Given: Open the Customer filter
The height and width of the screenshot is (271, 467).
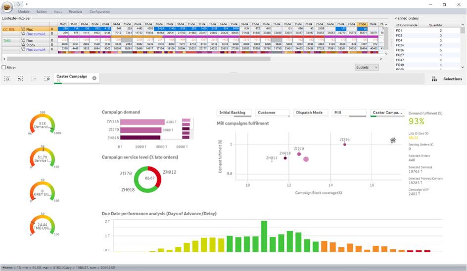Looking at the screenshot, I should (272, 113).
